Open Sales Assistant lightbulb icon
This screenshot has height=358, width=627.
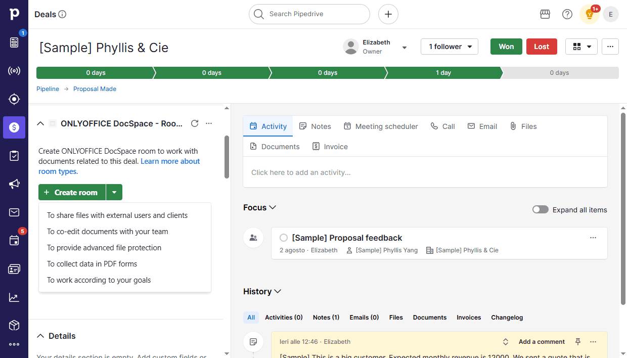(x=589, y=14)
